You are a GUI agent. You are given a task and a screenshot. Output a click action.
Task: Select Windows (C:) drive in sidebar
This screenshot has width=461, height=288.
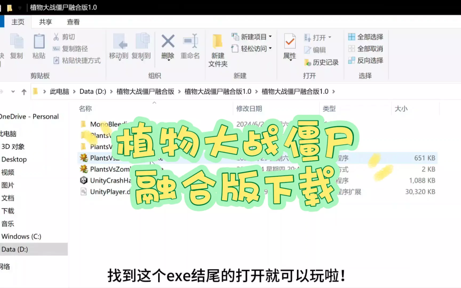click(21, 237)
